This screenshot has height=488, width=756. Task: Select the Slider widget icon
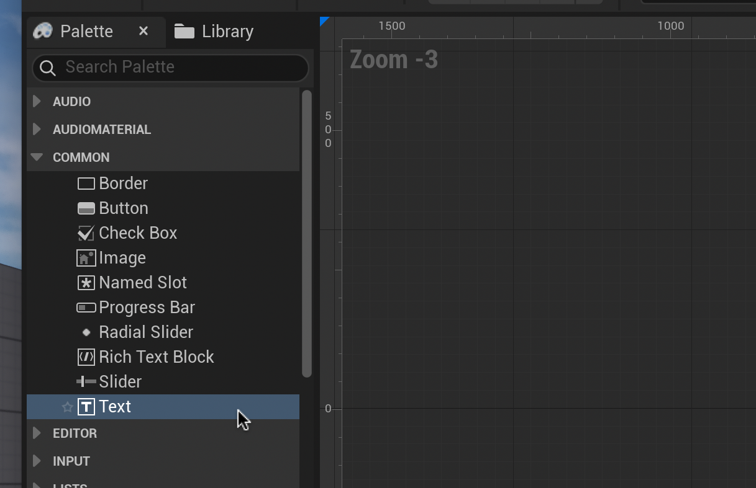pyautogui.click(x=86, y=382)
